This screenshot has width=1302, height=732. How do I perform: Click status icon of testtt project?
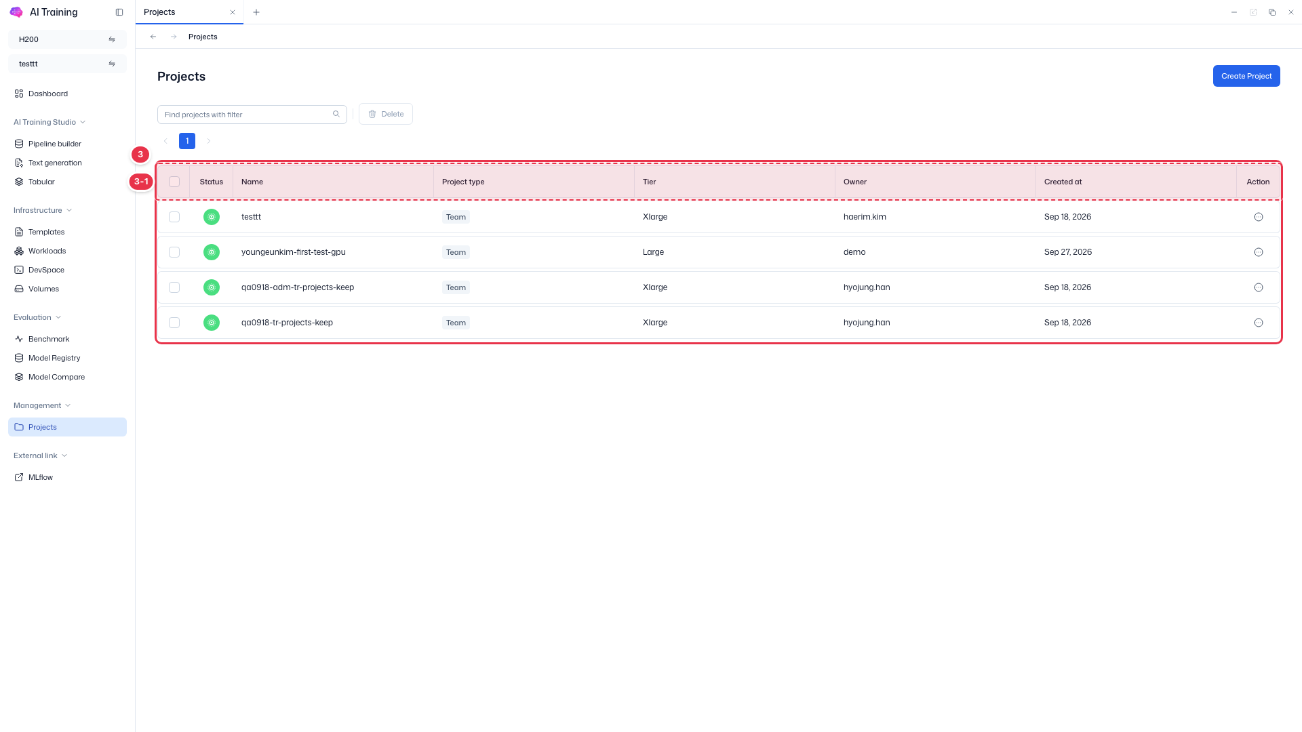point(212,217)
